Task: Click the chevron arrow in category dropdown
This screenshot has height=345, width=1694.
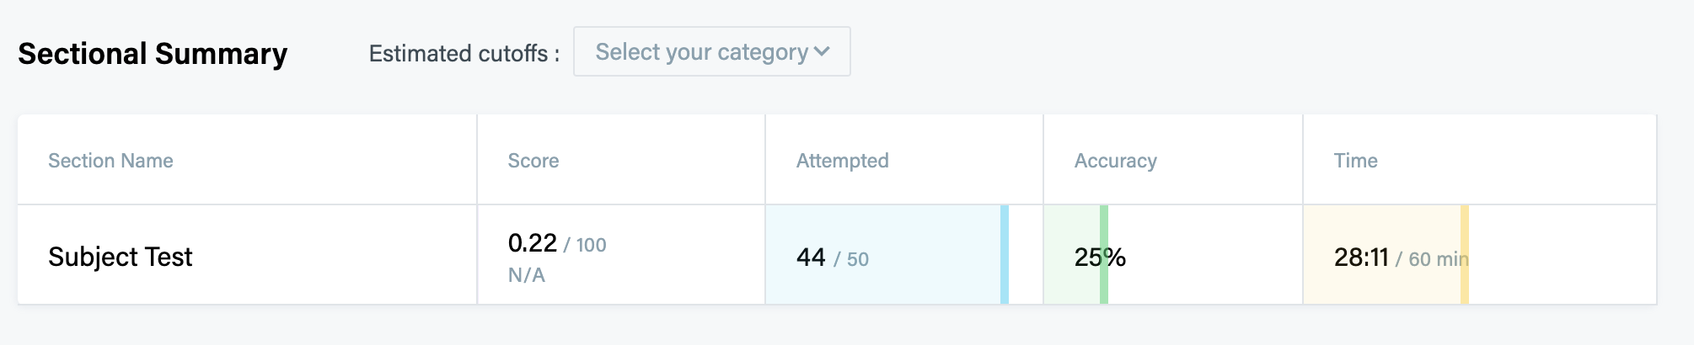Action: (x=822, y=52)
